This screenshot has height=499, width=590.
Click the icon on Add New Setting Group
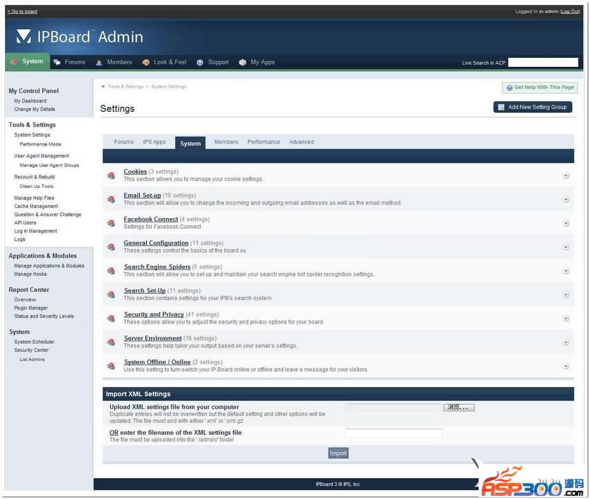[501, 107]
